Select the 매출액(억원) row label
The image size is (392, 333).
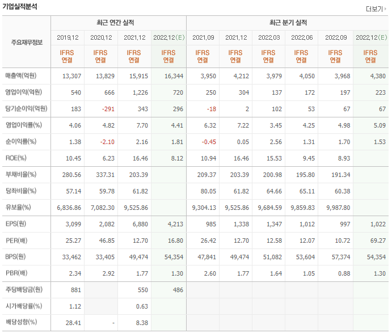pos(21,76)
